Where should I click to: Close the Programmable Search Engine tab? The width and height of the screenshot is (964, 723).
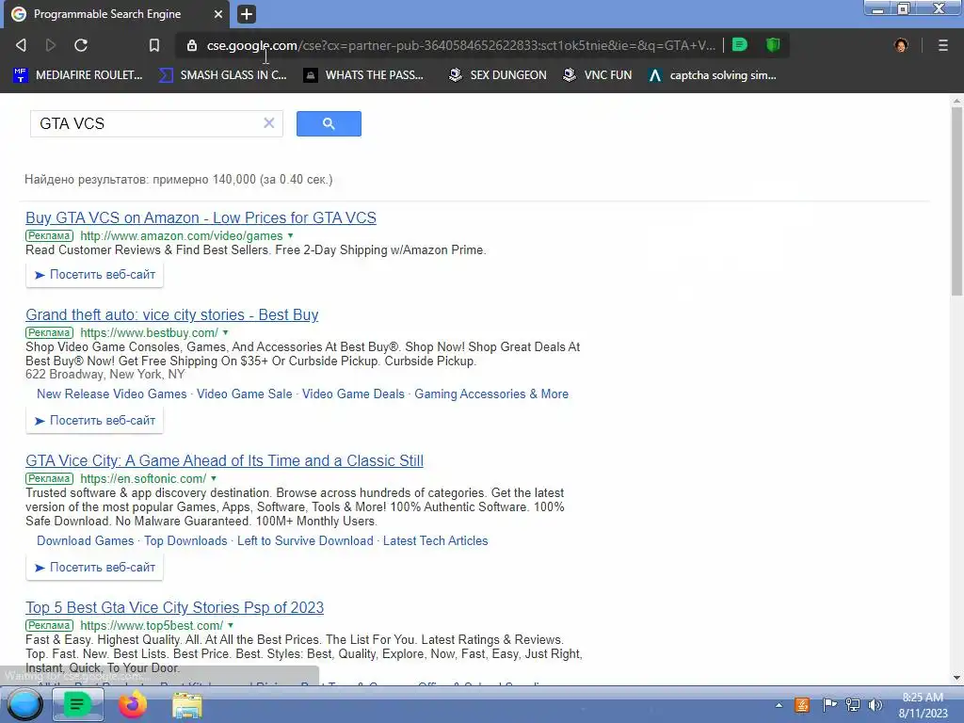point(218,14)
